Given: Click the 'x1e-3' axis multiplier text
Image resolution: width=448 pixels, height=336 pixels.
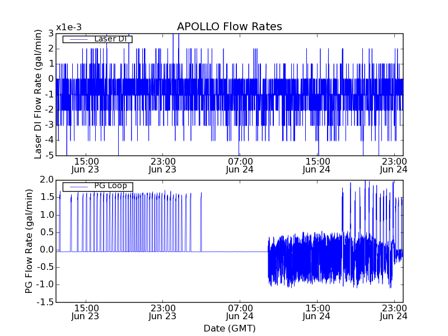Looking at the screenshot, I should tap(69, 27).
